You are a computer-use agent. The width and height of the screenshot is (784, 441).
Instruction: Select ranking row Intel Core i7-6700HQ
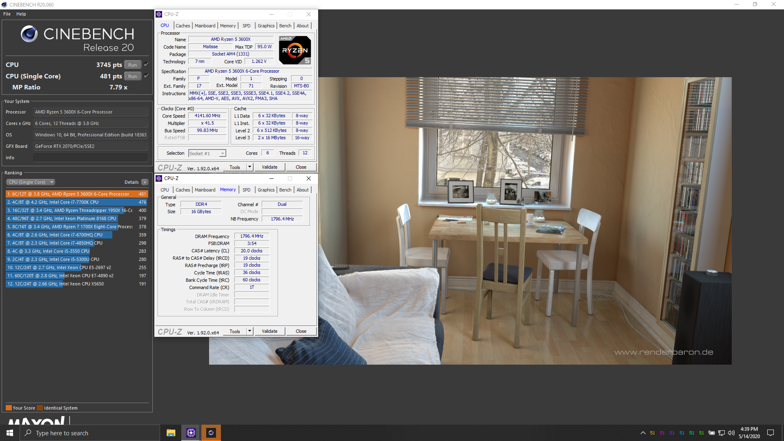click(77, 235)
